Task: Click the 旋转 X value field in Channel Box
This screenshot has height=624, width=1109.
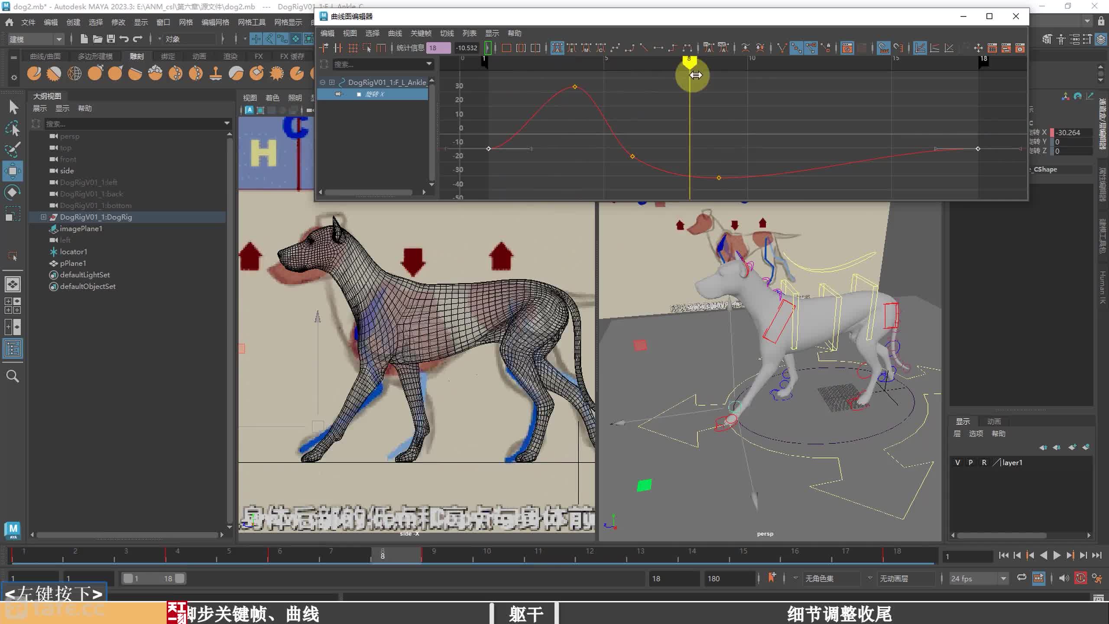Action: [x=1073, y=133]
